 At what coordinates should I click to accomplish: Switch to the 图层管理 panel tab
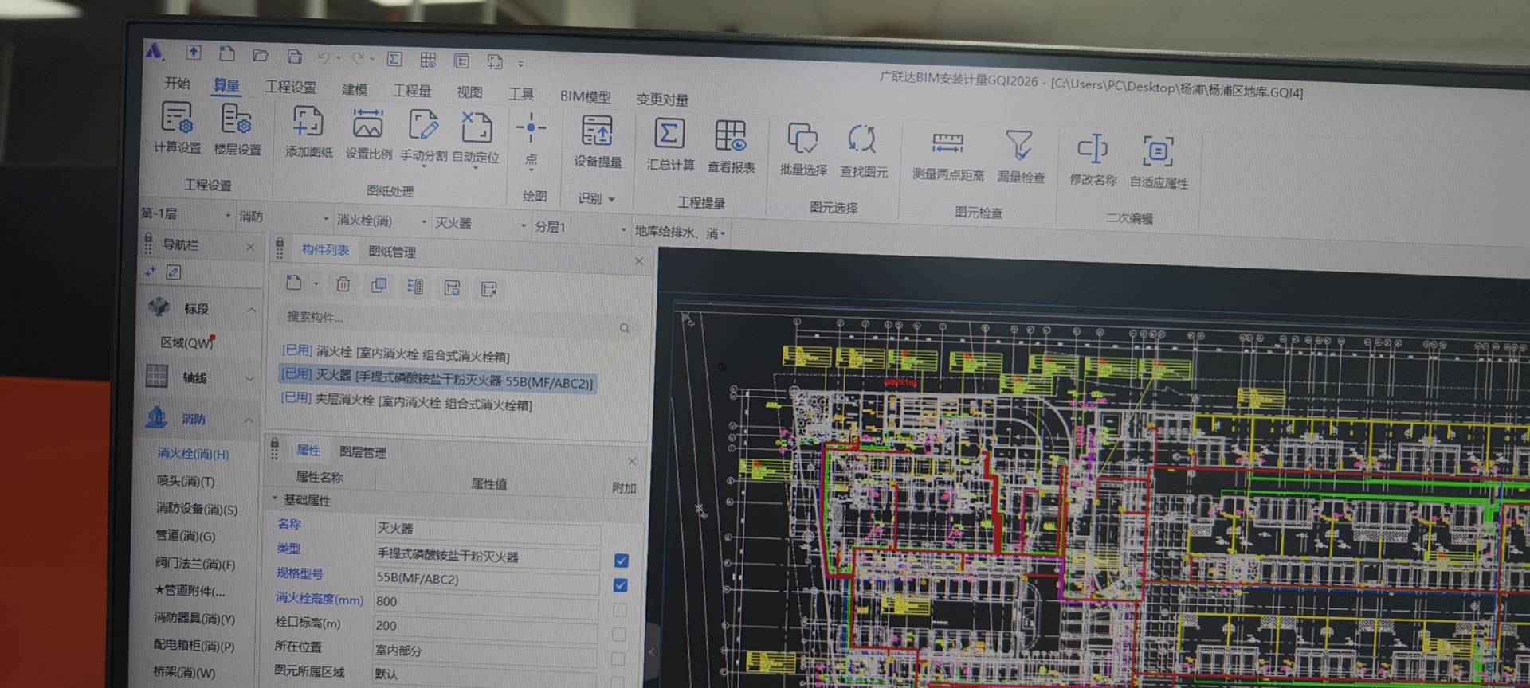point(363,452)
